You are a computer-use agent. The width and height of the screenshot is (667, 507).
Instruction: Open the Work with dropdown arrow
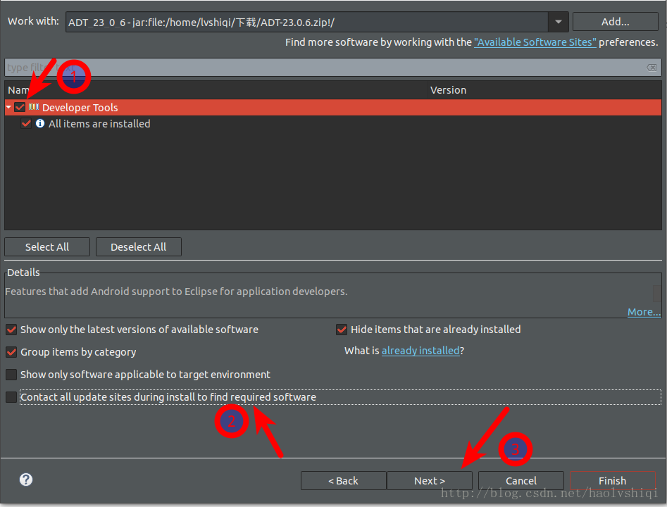558,22
